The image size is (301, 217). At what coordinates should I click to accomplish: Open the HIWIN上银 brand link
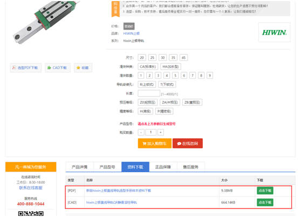pyautogui.click(x=132, y=33)
